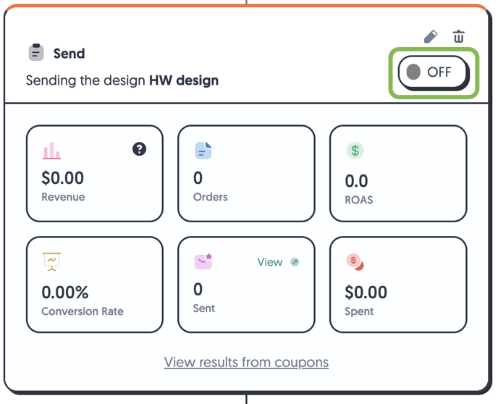Open the View link in Sent card

(x=270, y=262)
